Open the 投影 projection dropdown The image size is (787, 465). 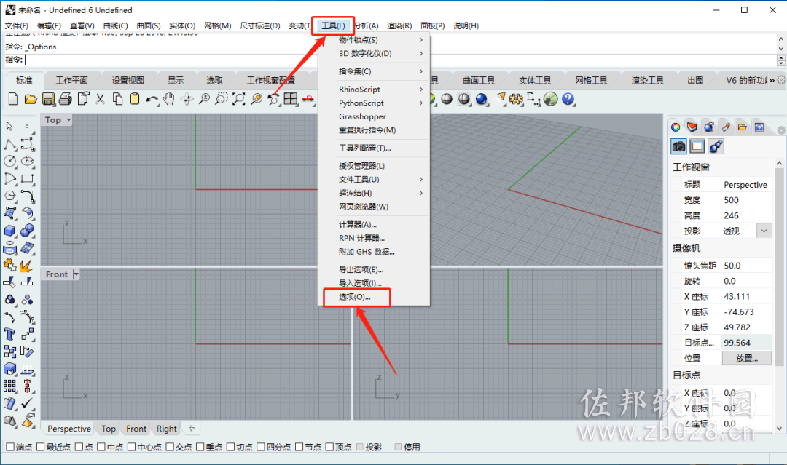point(764,231)
